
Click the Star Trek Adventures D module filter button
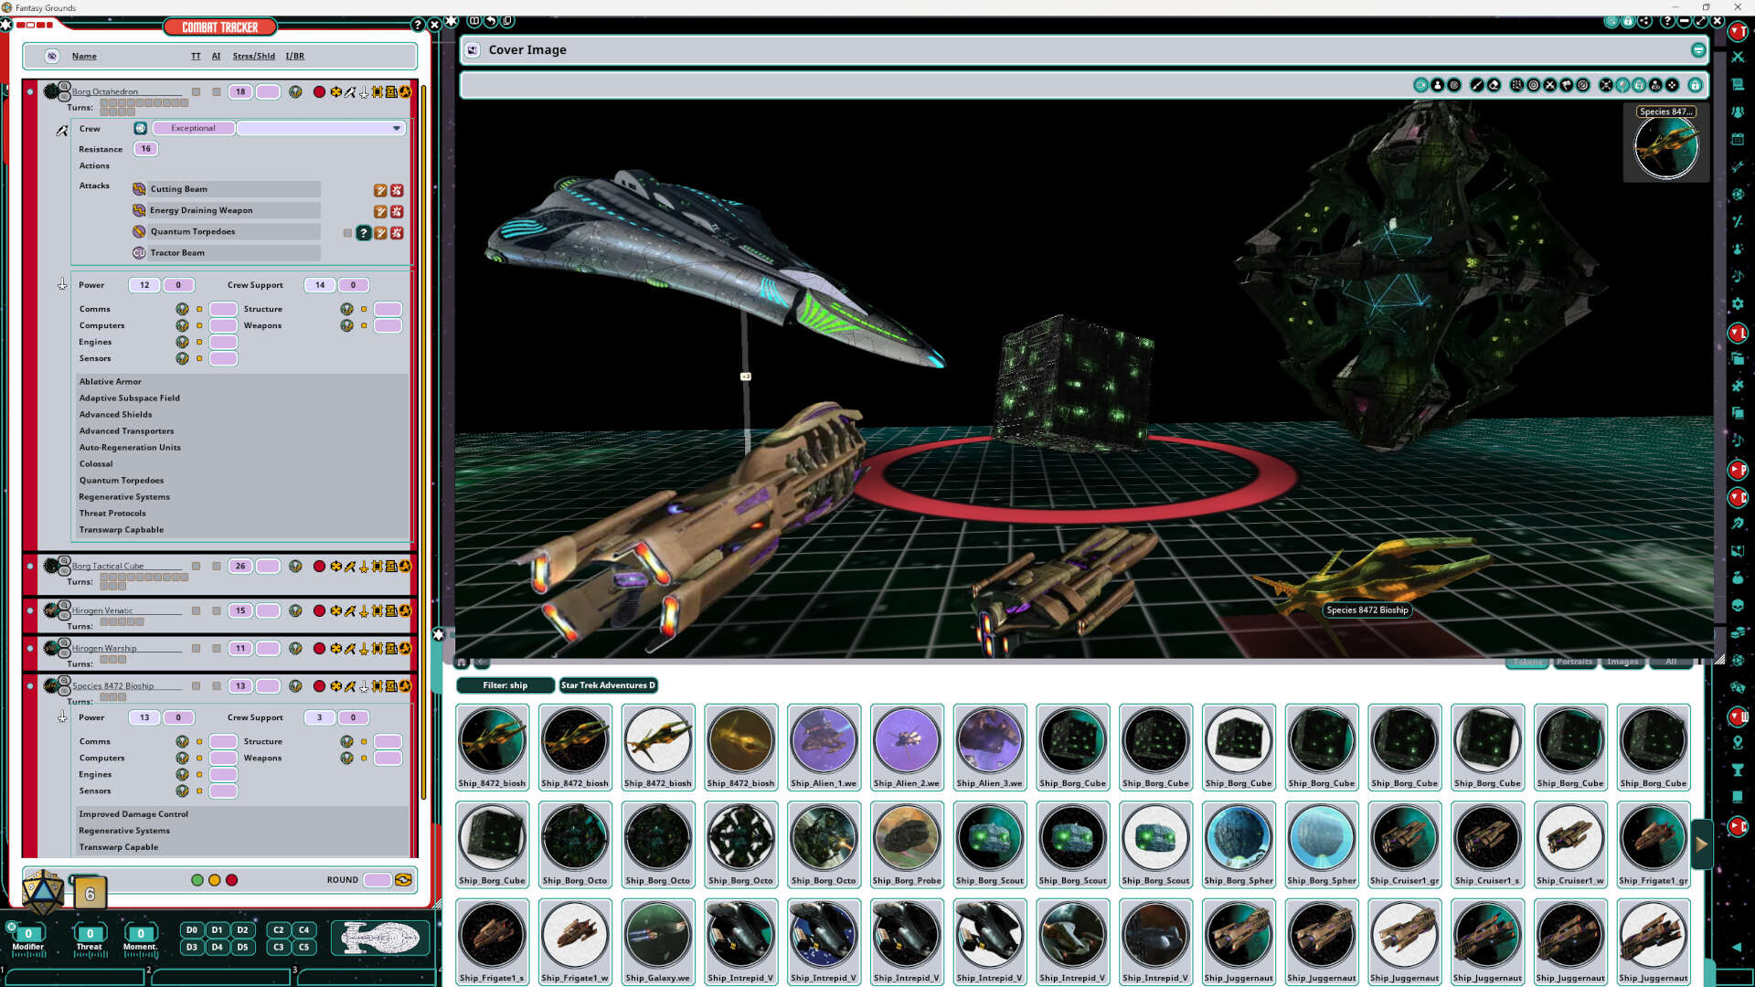(x=608, y=685)
